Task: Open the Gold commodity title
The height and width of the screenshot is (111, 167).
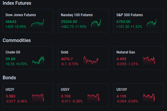Action: coord(64,52)
